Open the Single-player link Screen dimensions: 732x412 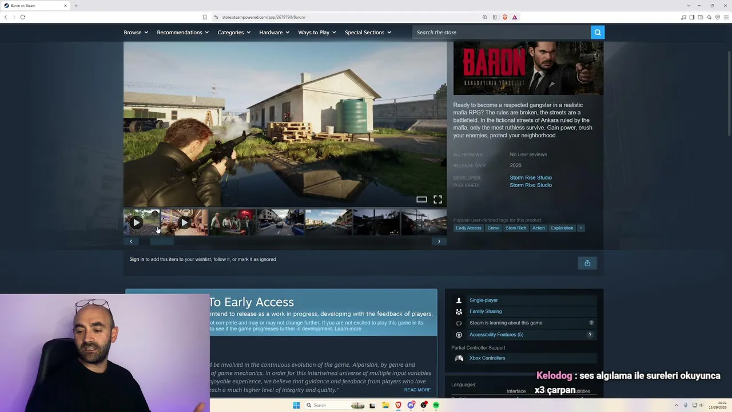[484, 300]
